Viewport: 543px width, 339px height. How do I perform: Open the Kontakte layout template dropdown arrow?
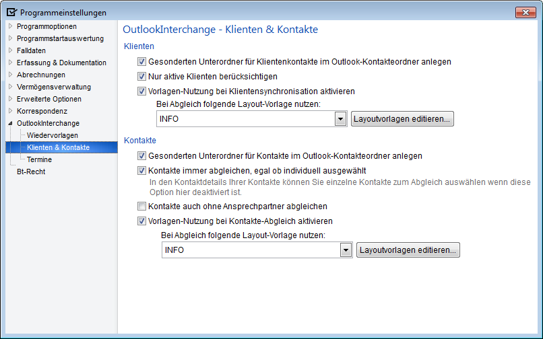pos(346,250)
